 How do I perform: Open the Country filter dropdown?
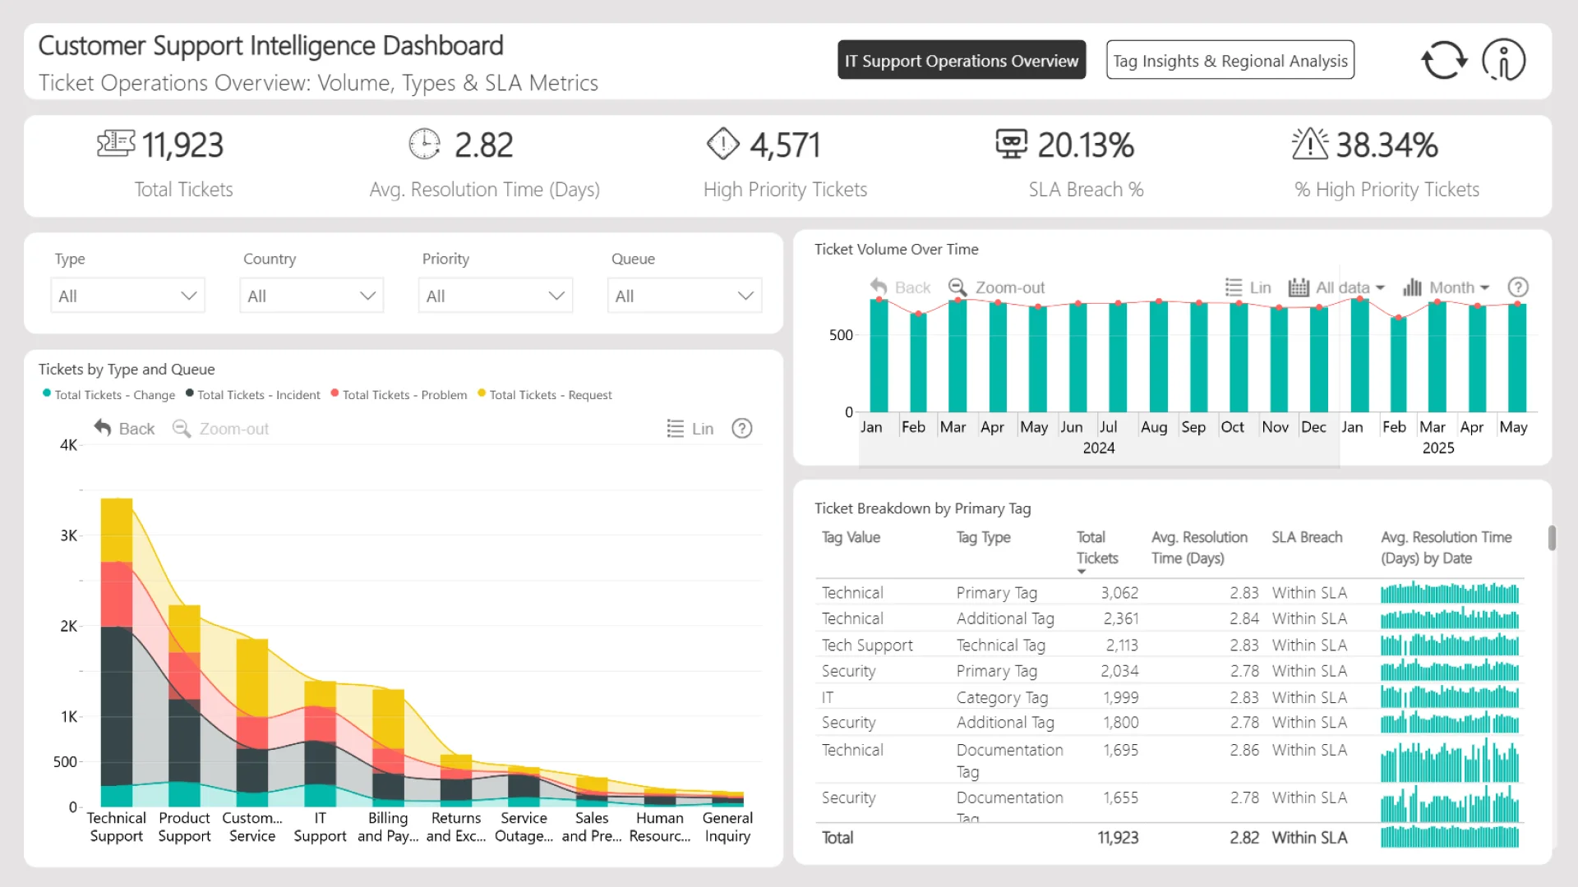pyautogui.click(x=311, y=296)
